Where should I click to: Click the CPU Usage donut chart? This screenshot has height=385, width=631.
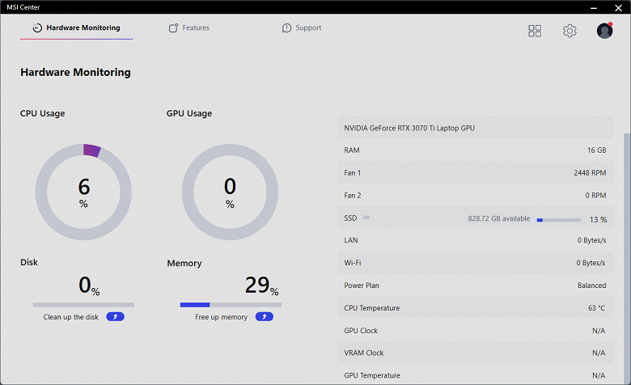coord(83,192)
